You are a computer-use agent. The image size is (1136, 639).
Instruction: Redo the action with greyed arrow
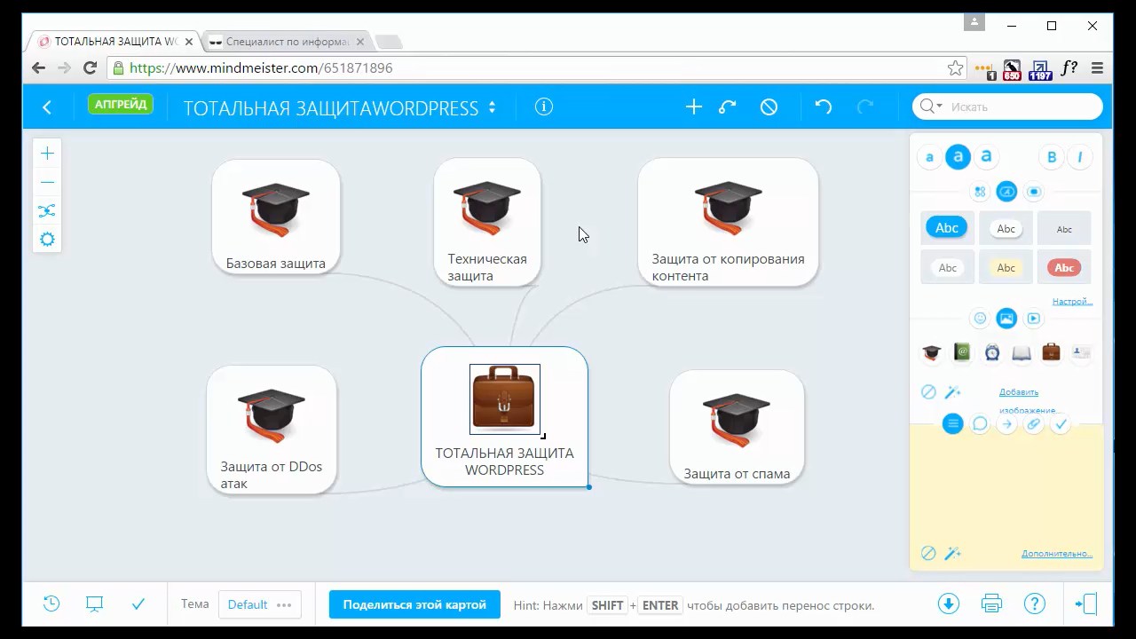point(865,106)
